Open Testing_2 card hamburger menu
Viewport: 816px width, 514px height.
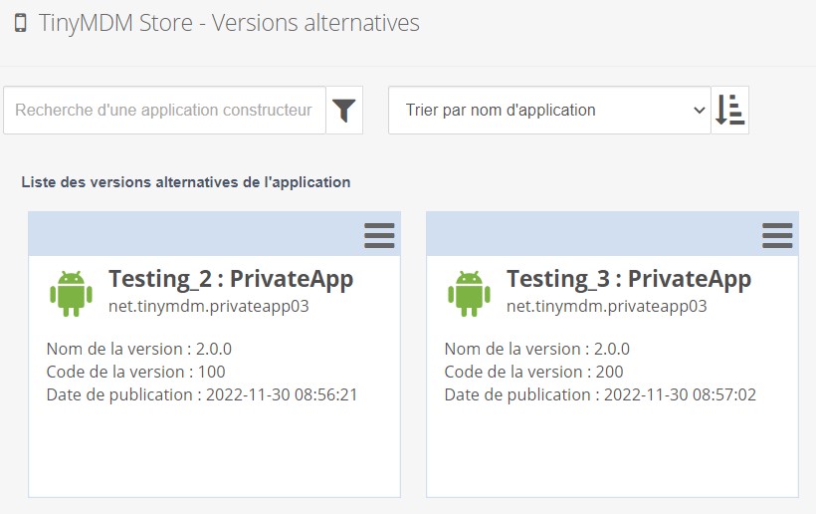379,235
